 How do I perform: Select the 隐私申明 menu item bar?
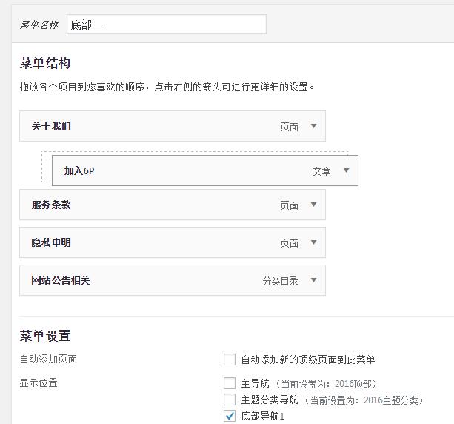coord(148,242)
